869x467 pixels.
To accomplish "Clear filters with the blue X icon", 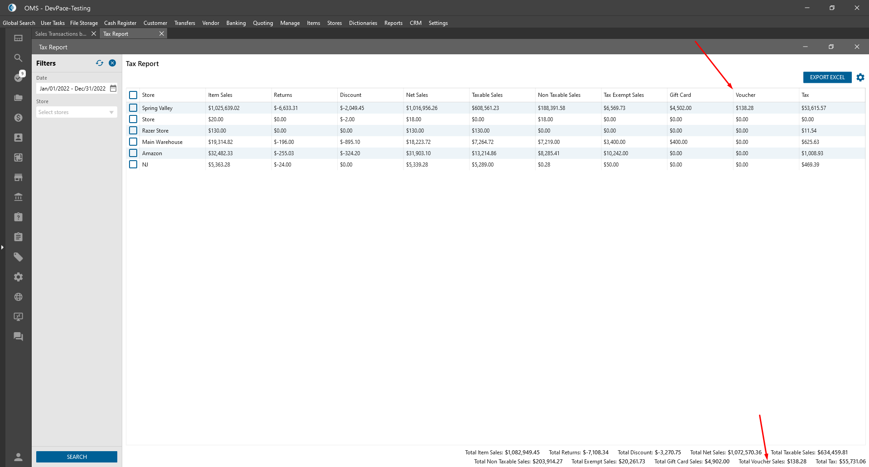I will (112, 63).
